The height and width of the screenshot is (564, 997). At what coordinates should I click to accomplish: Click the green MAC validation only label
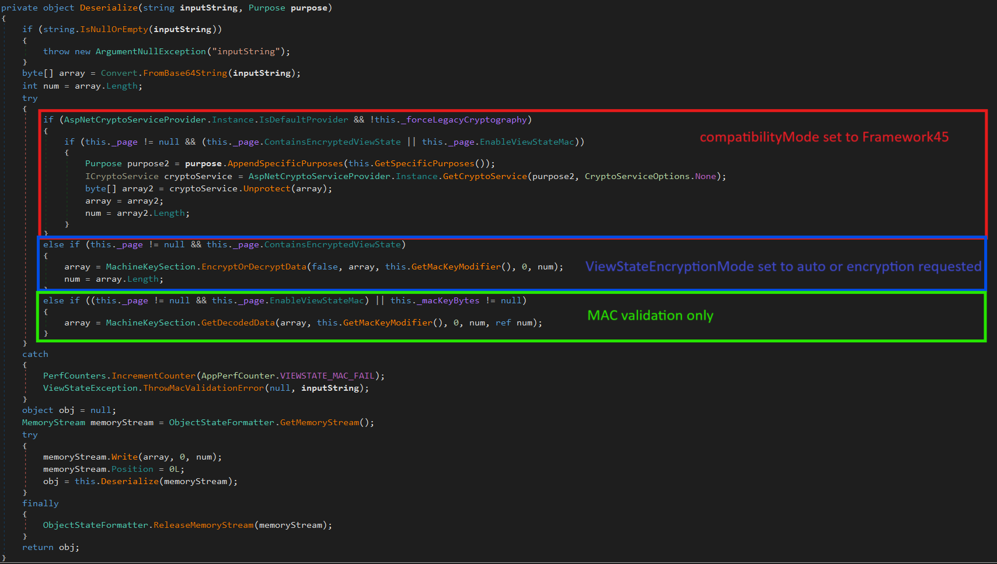650,316
